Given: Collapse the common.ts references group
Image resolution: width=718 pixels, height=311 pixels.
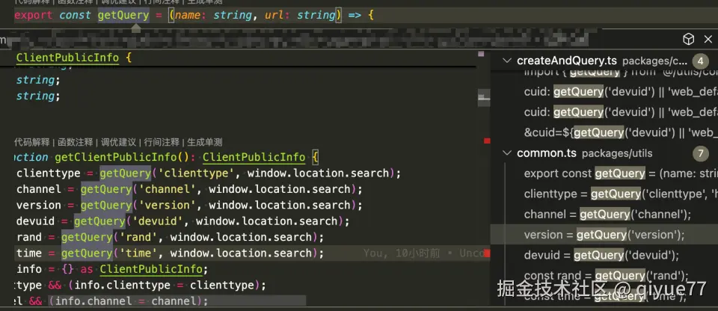Looking at the screenshot, I should (506, 153).
